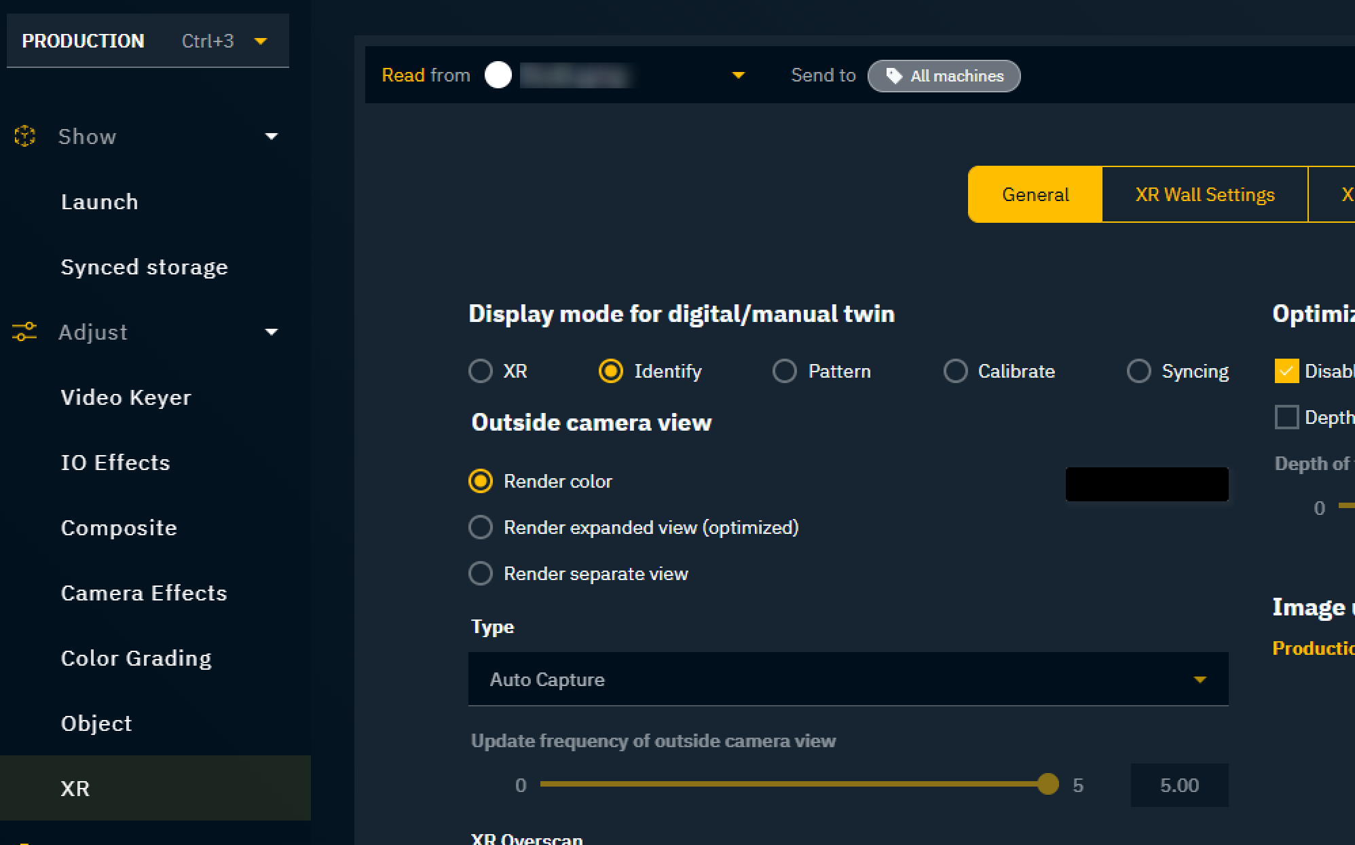
Task: Choose the Render expanded view (optimized) option
Action: pos(481,527)
